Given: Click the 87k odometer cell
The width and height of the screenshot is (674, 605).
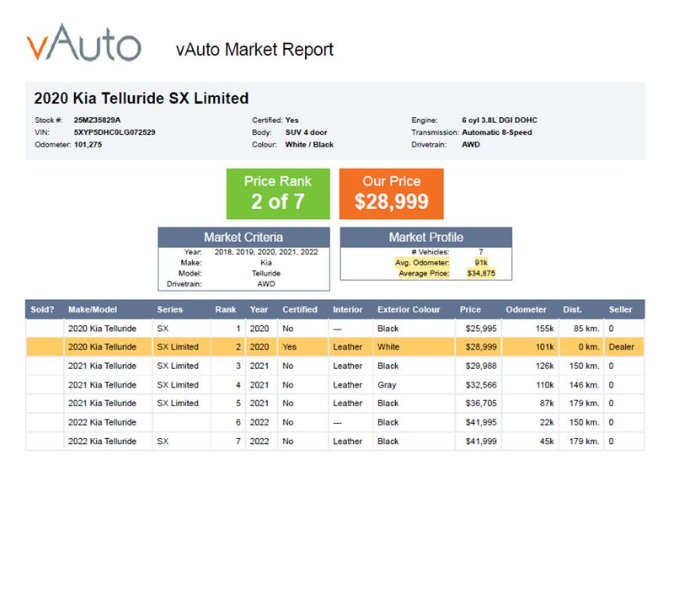Looking at the screenshot, I should [x=547, y=404].
